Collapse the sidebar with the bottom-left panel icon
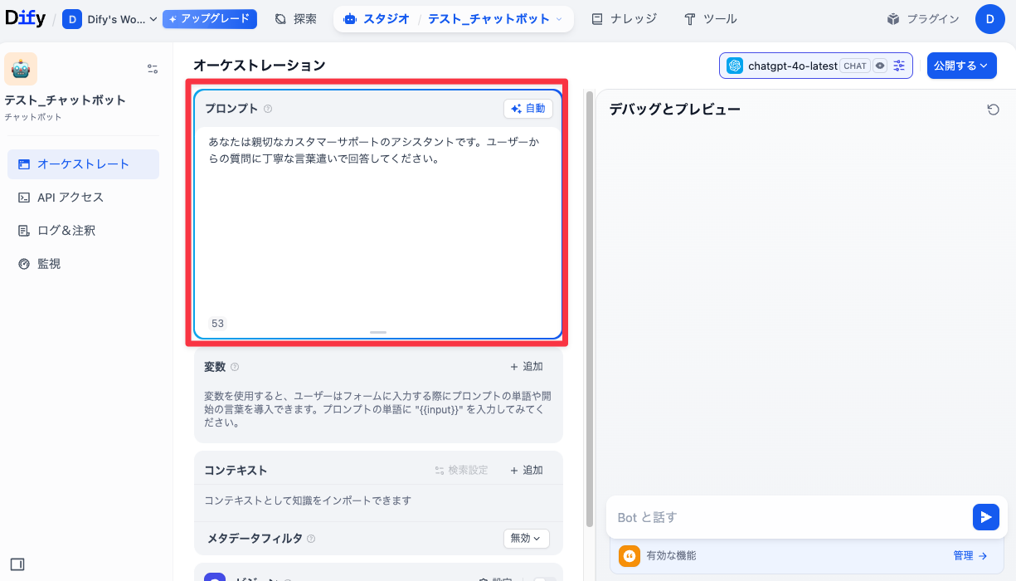Image resolution: width=1016 pixels, height=581 pixels. tap(17, 564)
